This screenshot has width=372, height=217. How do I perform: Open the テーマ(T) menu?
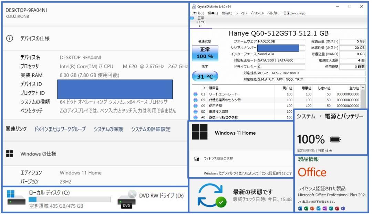[241, 13]
